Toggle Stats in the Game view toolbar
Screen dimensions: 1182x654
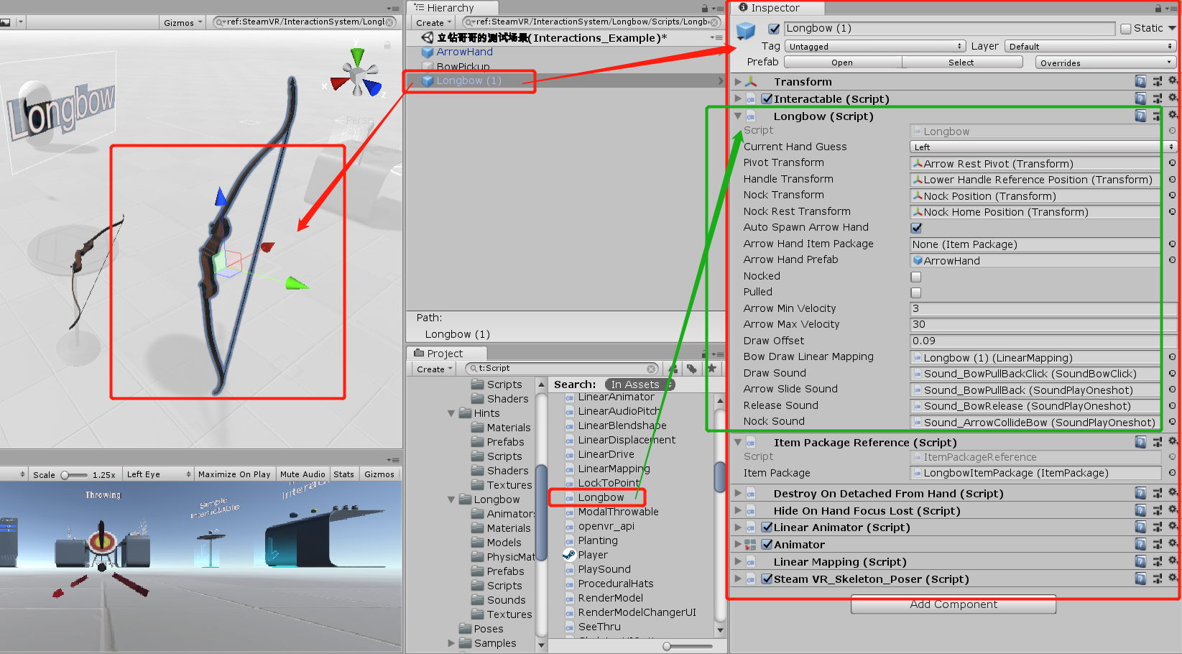click(343, 474)
